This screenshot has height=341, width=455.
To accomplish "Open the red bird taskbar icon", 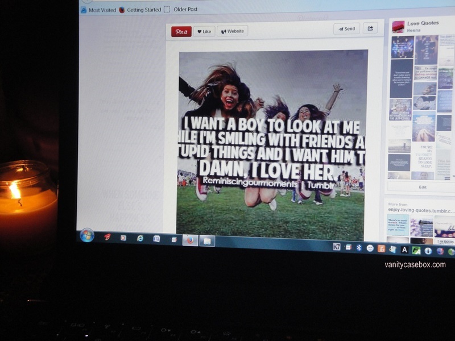I will click(106, 237).
